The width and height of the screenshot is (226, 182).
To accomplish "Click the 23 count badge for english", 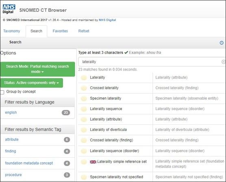I will pyautogui.click(x=66, y=113).
